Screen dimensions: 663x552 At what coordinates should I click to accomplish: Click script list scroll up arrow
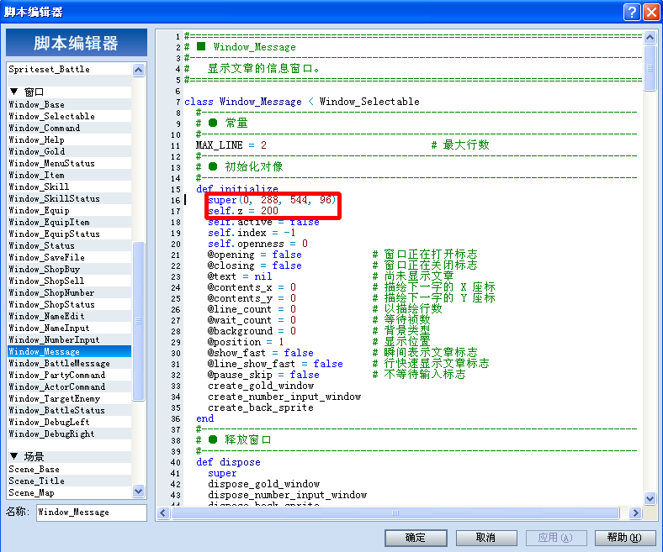(138, 70)
